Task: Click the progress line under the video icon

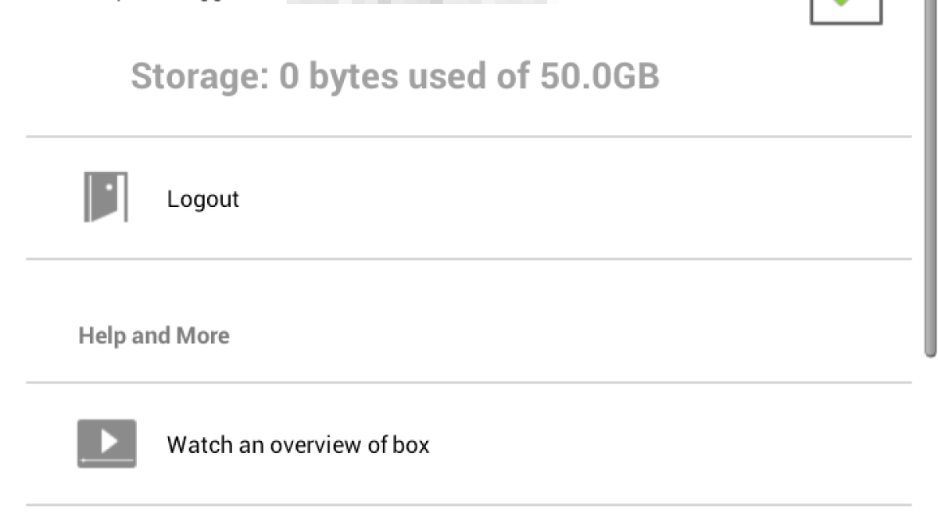Action: click(x=106, y=461)
